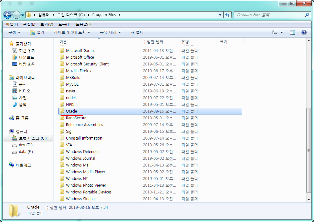The width and height of the screenshot is (314, 222).
Task: Click the Oracle folder icon in list
Action: click(x=62, y=111)
